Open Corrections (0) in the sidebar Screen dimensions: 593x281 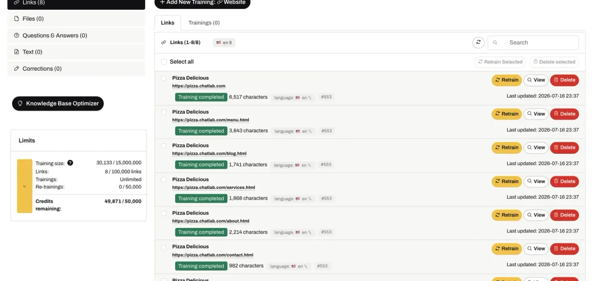[76, 69]
